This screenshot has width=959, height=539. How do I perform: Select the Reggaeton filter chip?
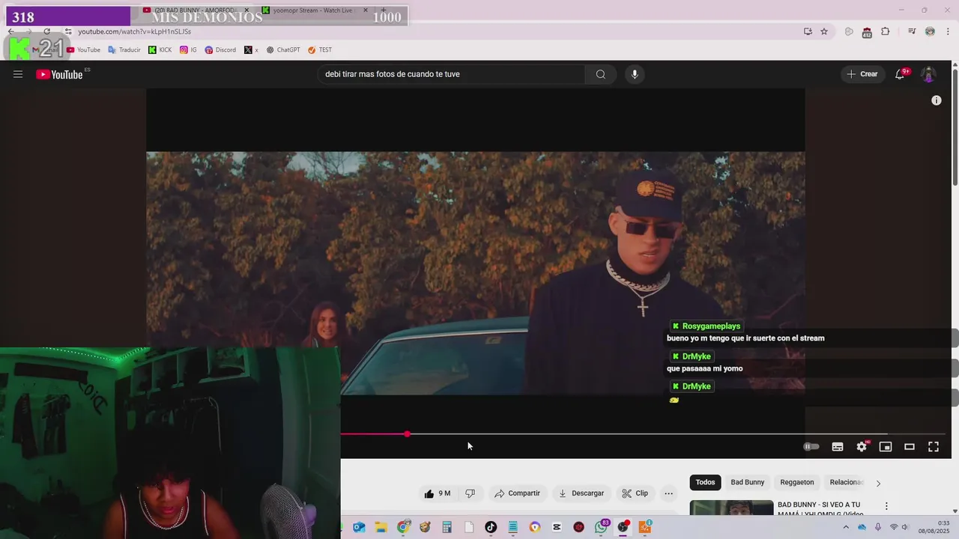(797, 482)
